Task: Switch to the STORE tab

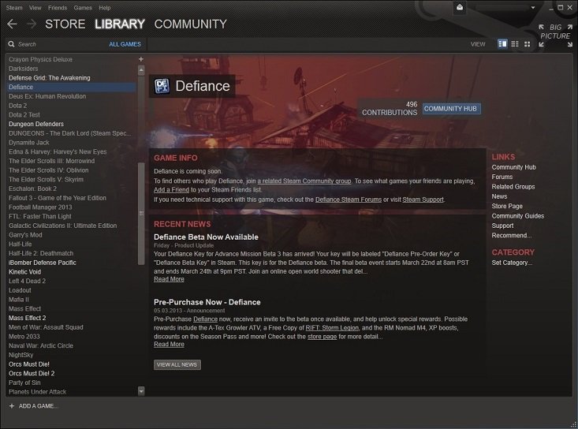Action: click(x=65, y=24)
